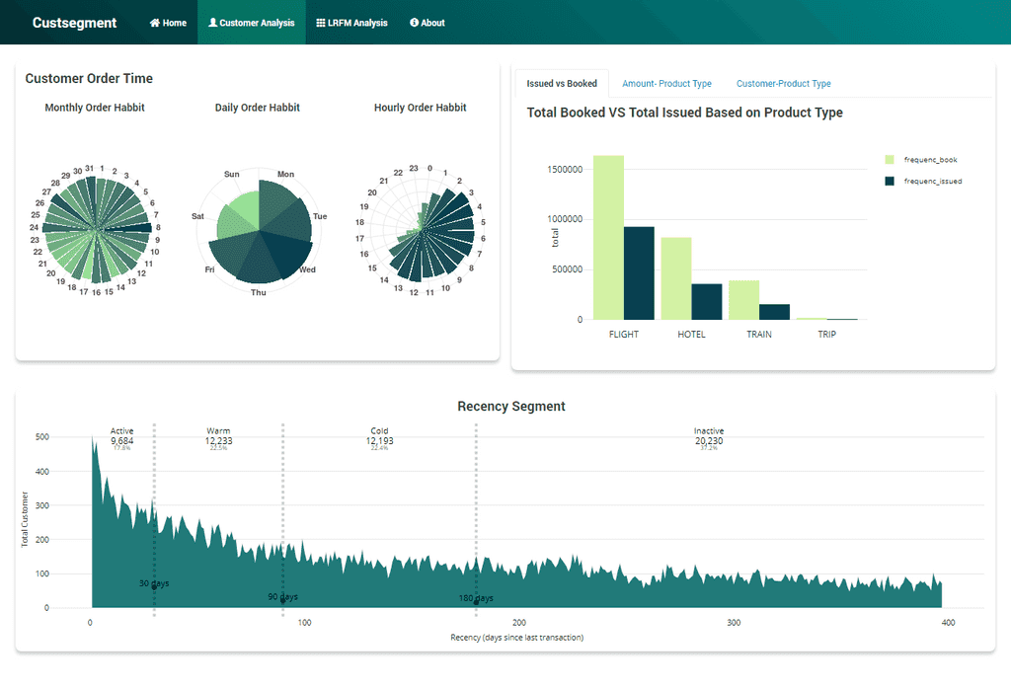Open the Custsegment brand link

(x=74, y=23)
